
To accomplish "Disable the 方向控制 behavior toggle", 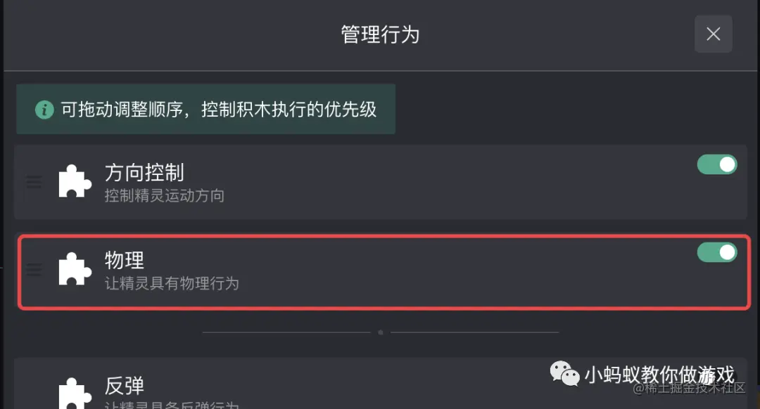I will coord(717,164).
